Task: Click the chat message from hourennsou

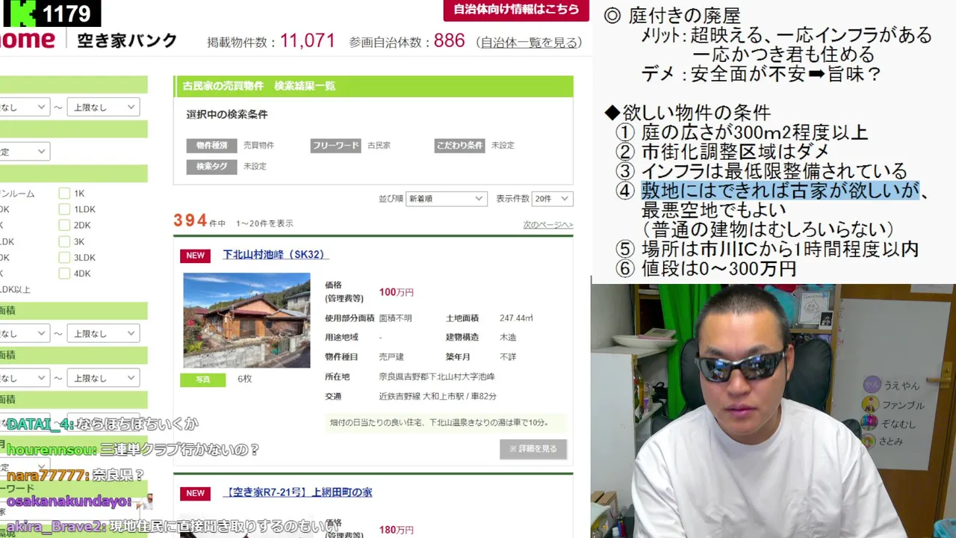Action: point(133,450)
